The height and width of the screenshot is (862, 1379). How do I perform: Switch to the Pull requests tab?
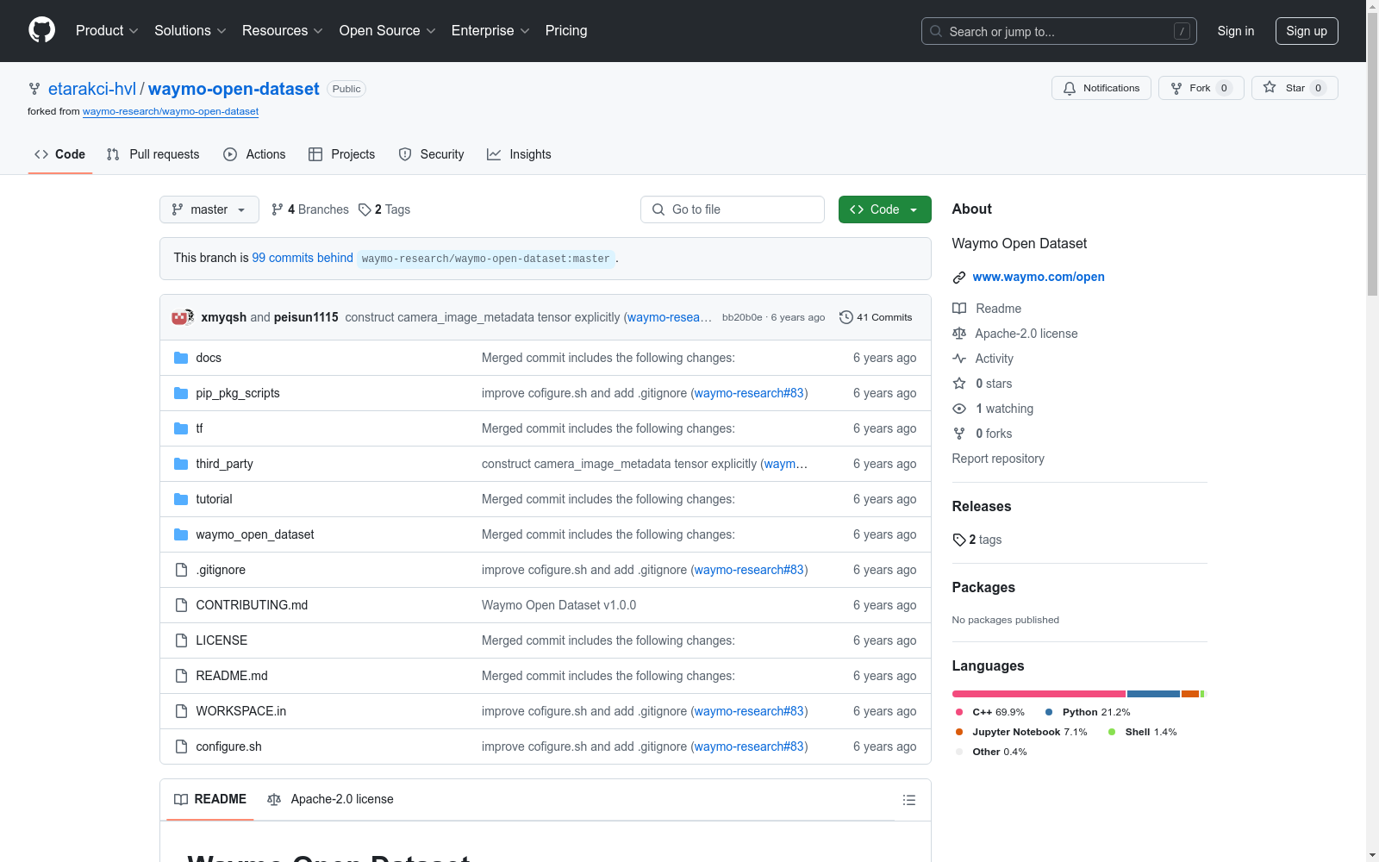(153, 154)
